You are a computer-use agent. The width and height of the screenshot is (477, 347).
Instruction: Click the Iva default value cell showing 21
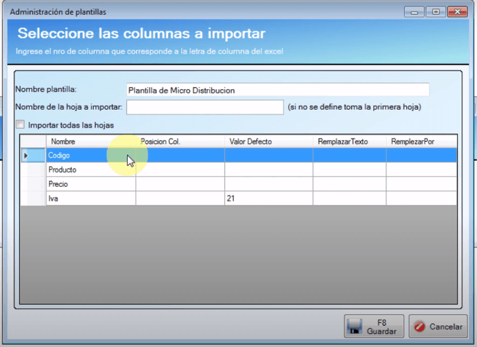click(269, 198)
